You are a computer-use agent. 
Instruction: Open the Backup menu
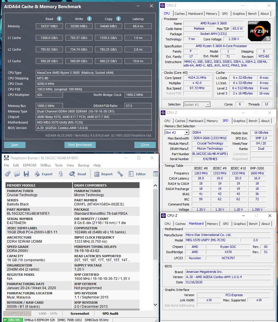tap(84, 165)
